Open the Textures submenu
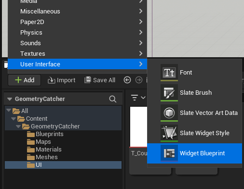 pos(77,54)
